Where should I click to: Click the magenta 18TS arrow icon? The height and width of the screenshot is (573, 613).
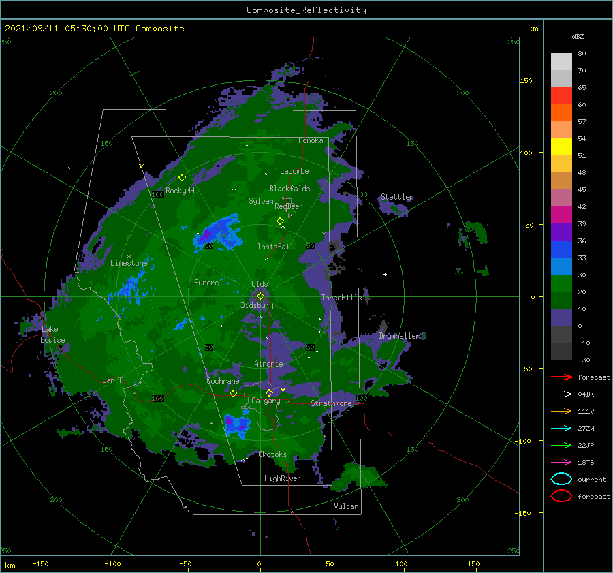(561, 463)
